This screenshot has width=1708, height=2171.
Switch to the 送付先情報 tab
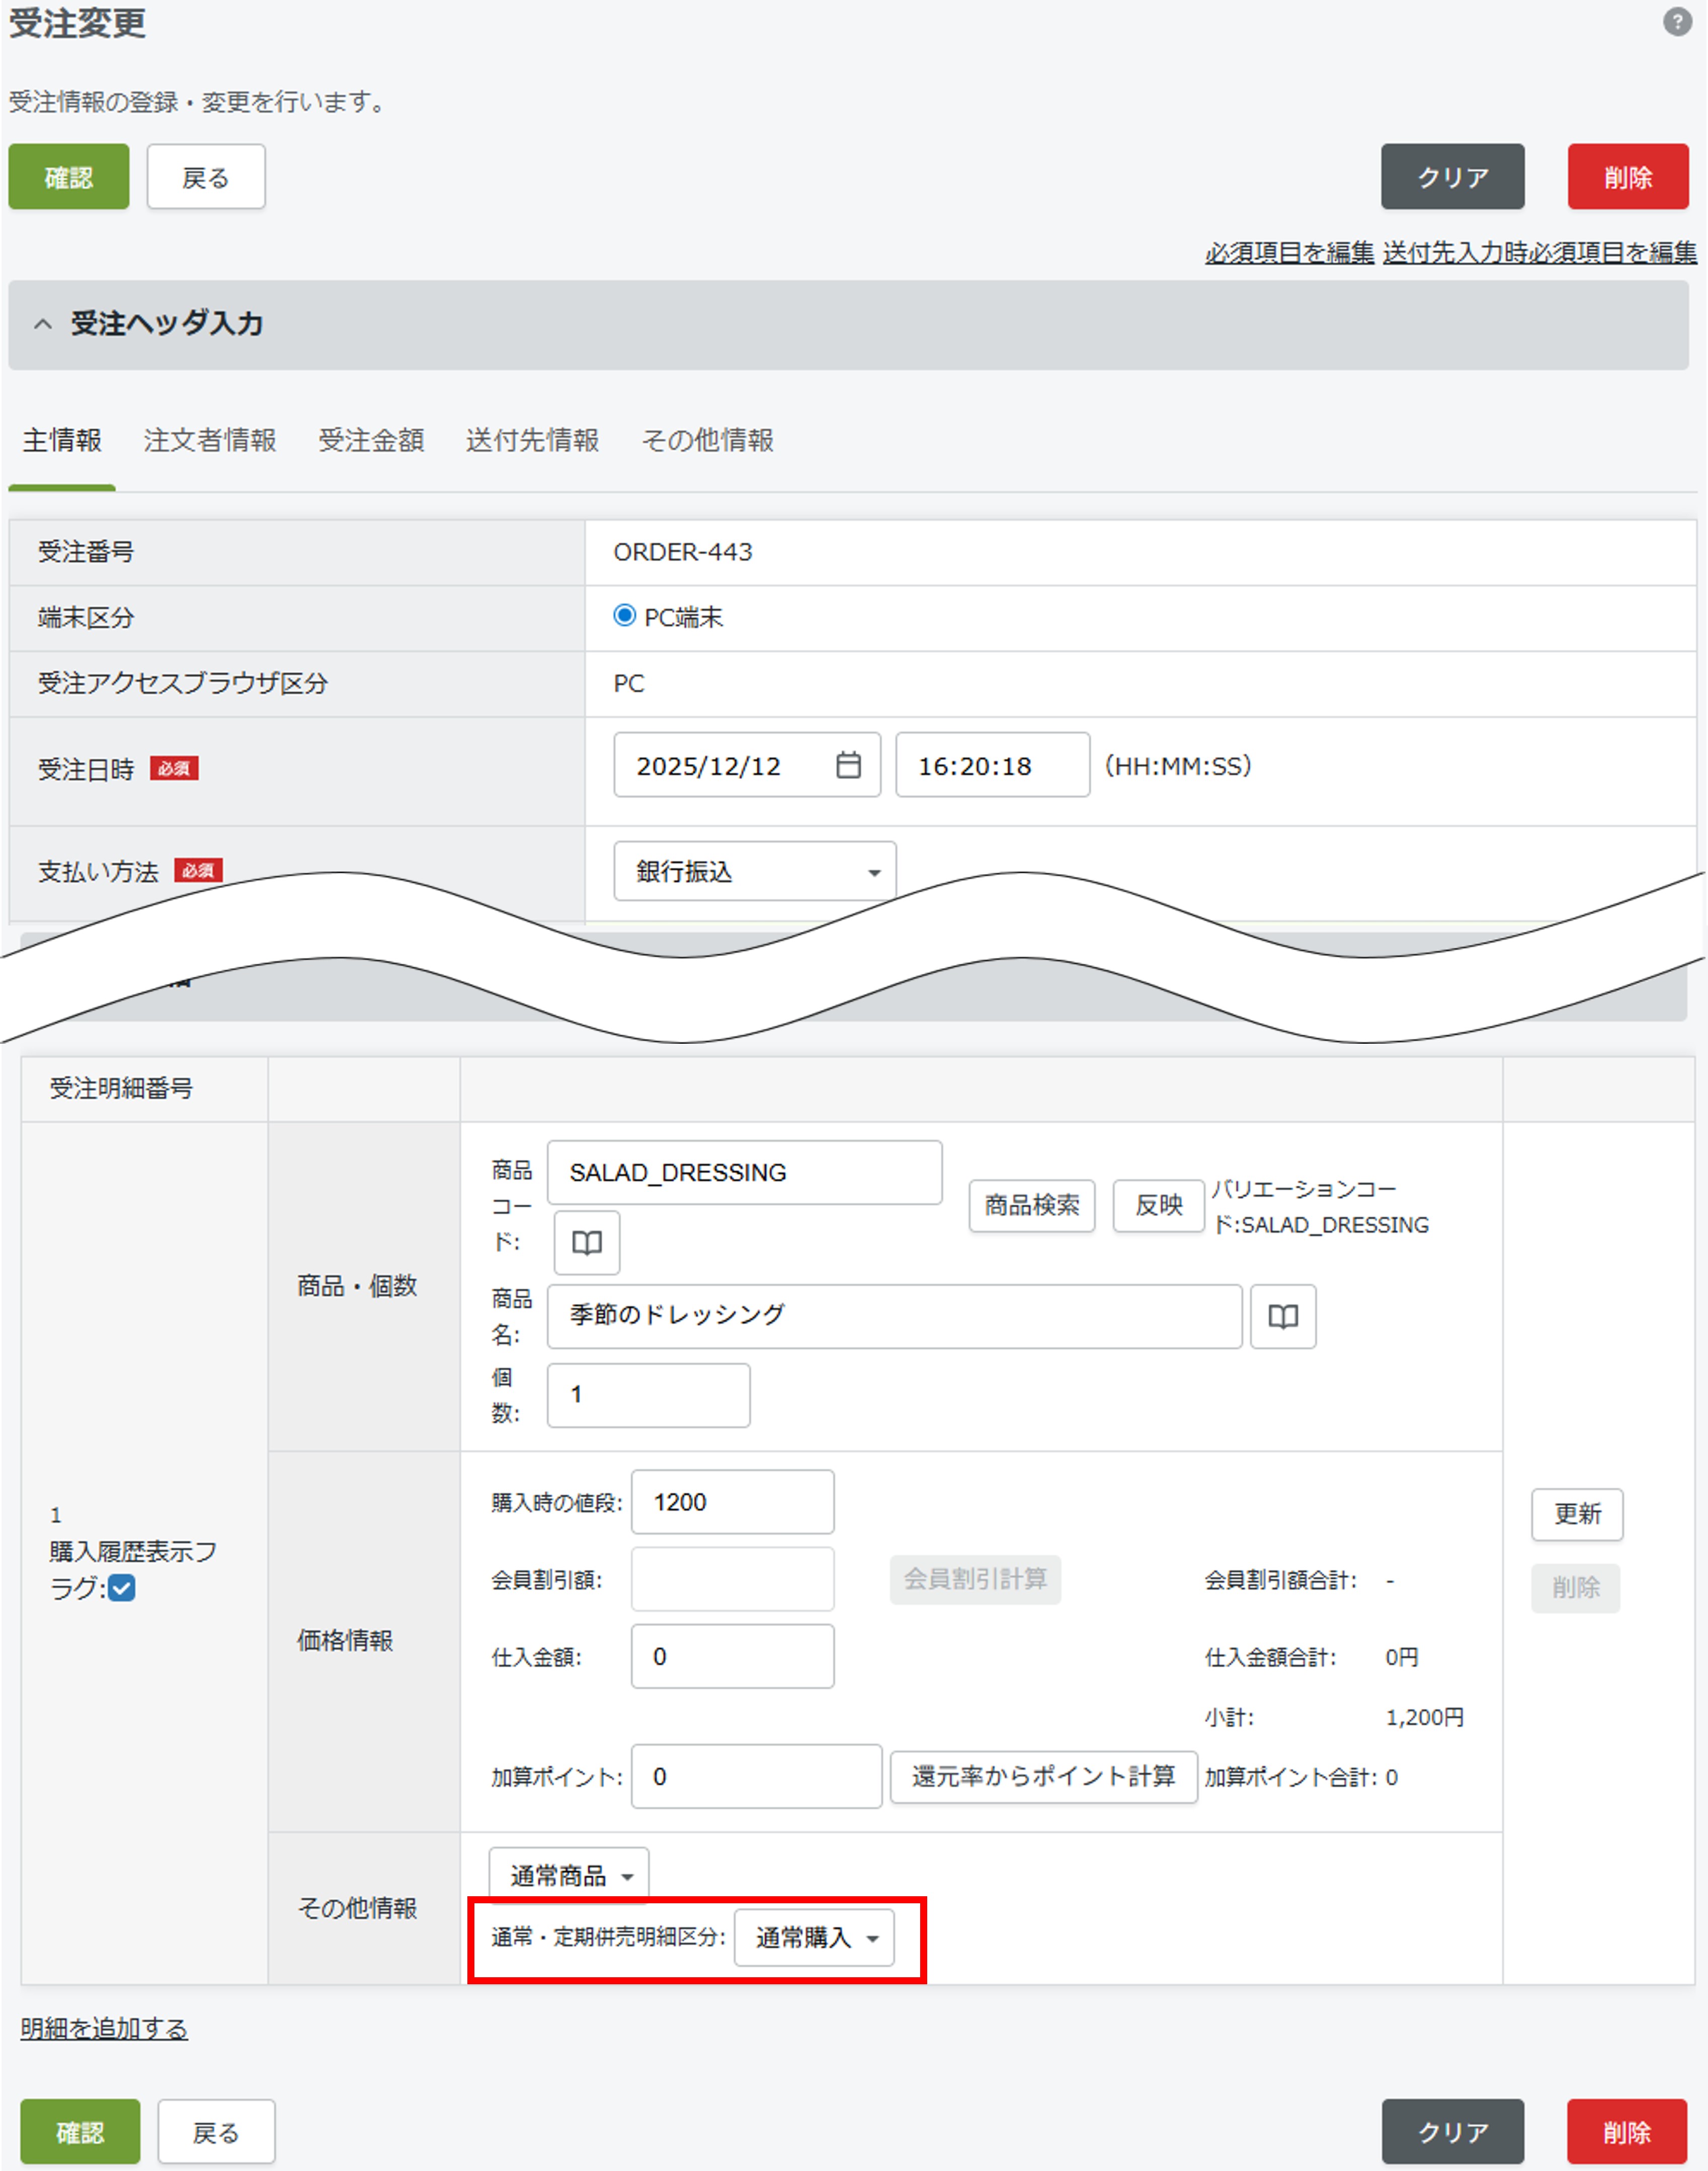click(532, 440)
